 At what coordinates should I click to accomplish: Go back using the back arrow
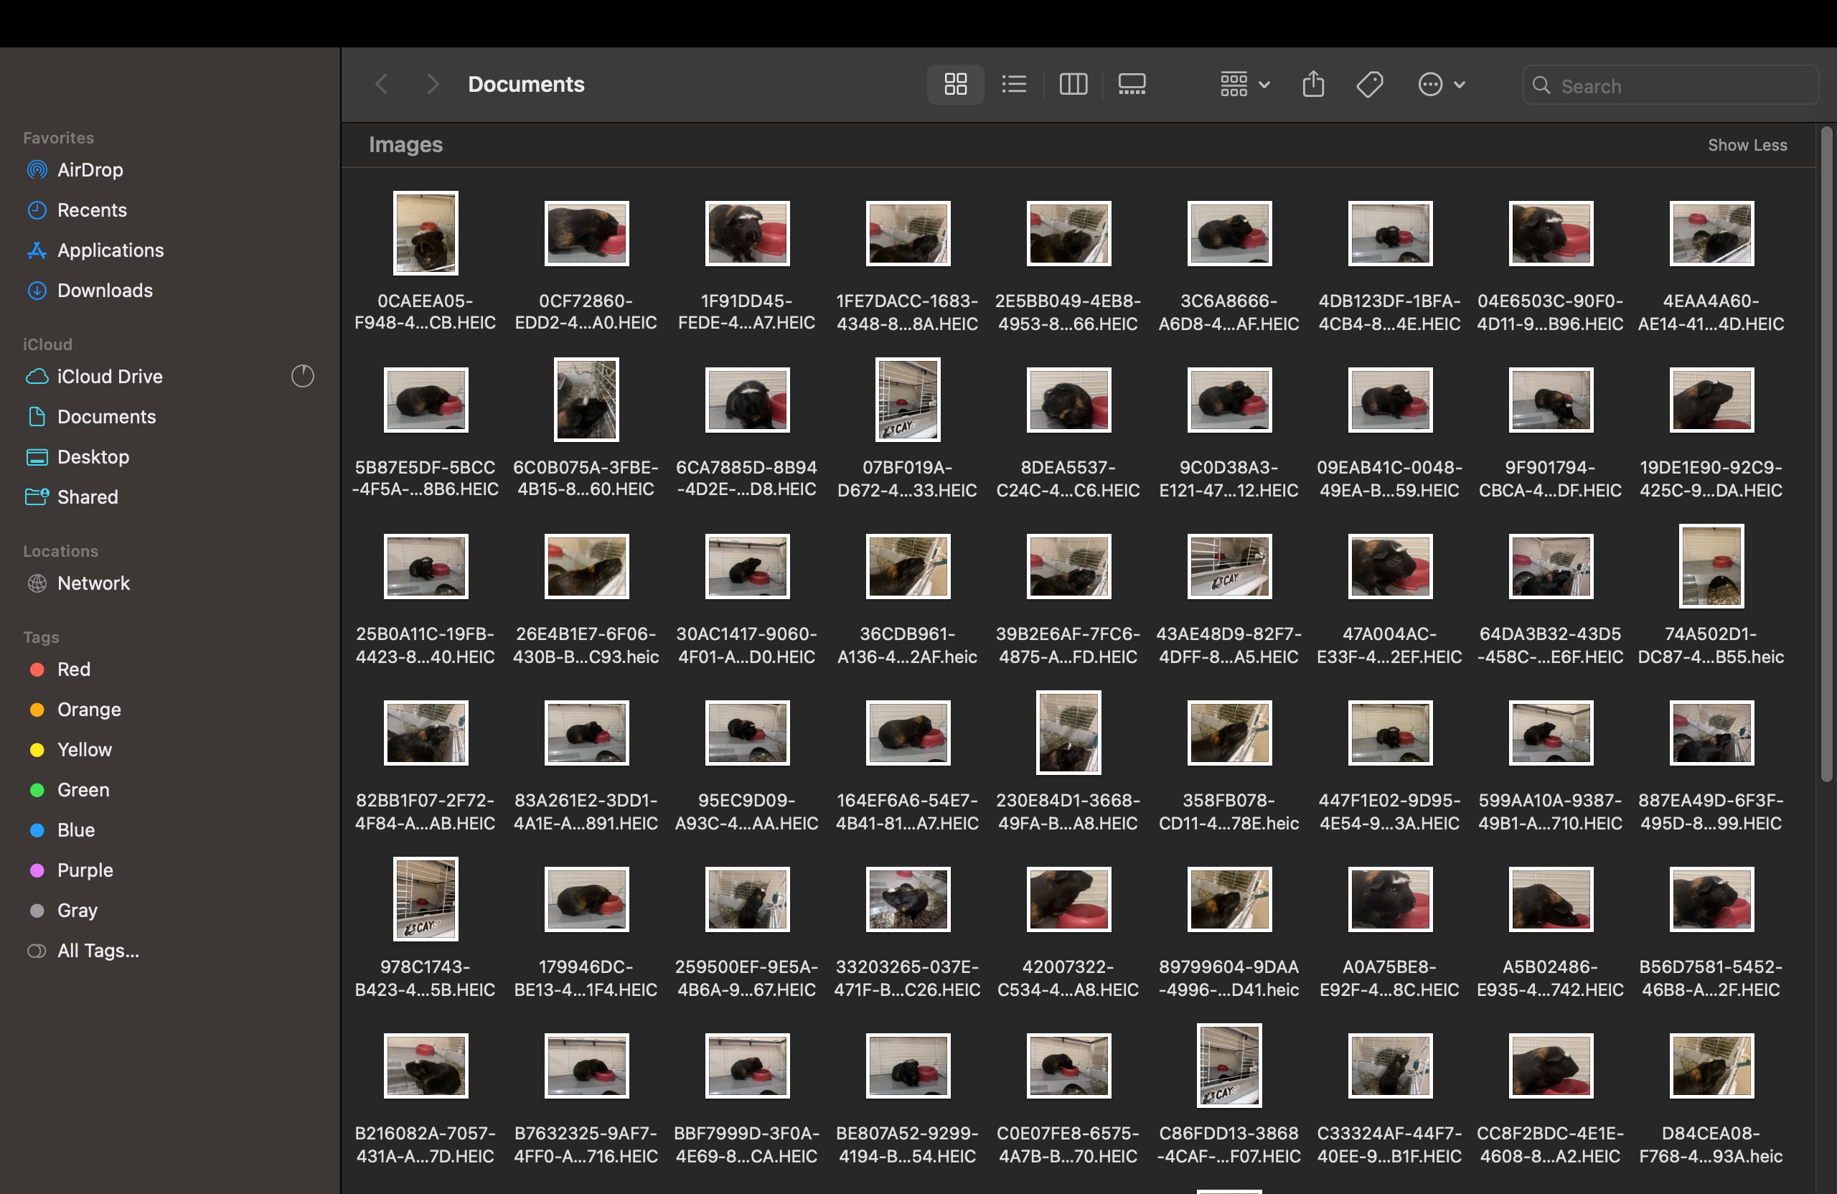(x=380, y=84)
